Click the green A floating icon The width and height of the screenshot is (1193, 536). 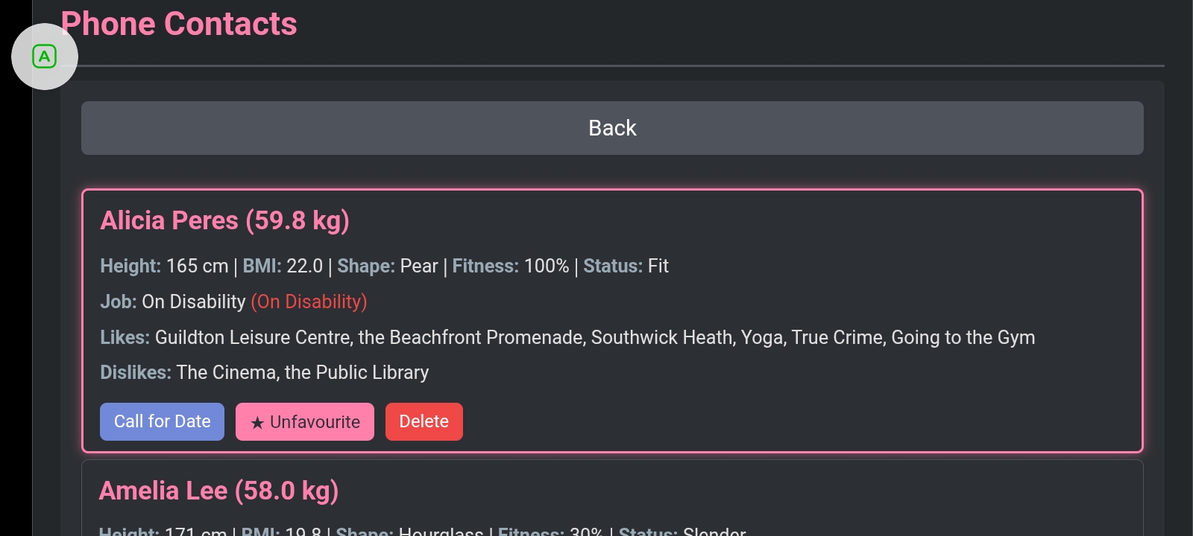tap(45, 57)
